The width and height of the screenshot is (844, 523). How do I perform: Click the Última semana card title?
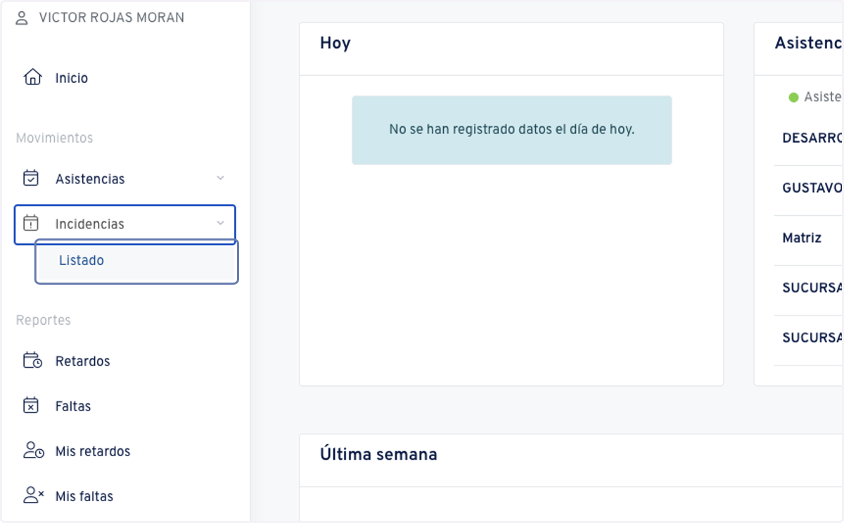[x=378, y=454]
